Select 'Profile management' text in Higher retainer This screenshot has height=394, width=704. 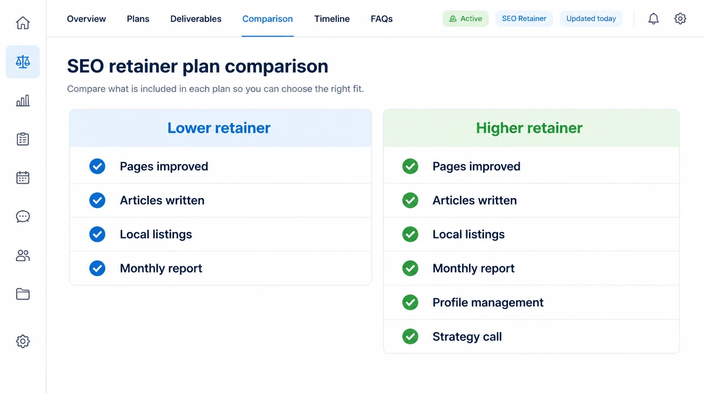(488, 302)
